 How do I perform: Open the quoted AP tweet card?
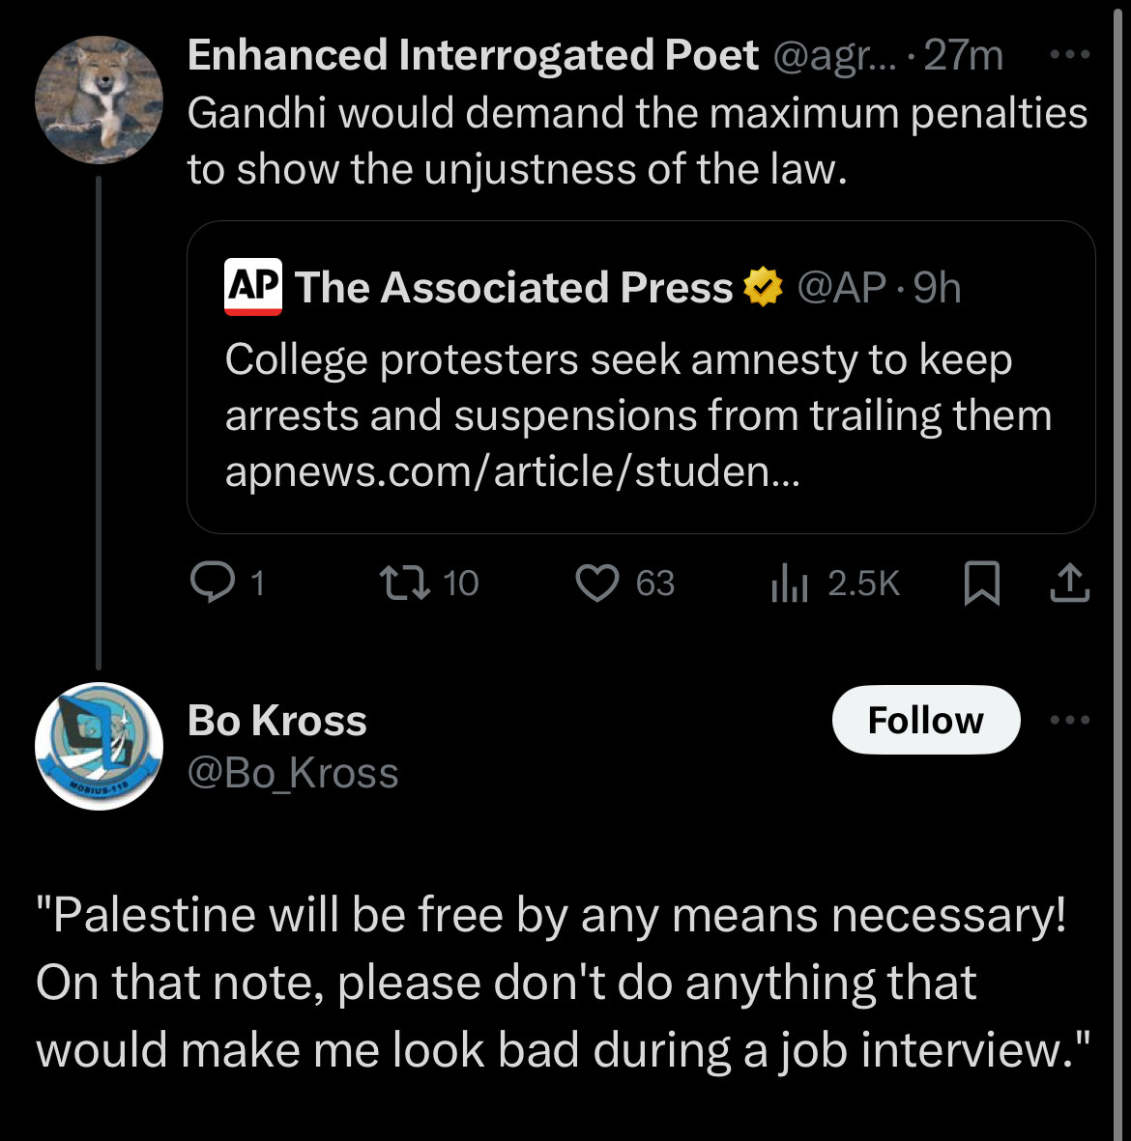[x=641, y=377]
